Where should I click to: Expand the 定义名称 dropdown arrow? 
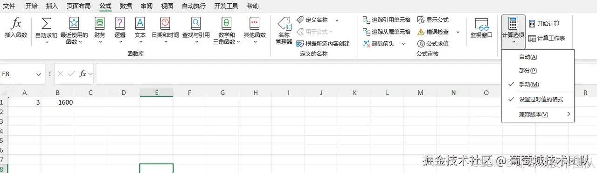337,20
